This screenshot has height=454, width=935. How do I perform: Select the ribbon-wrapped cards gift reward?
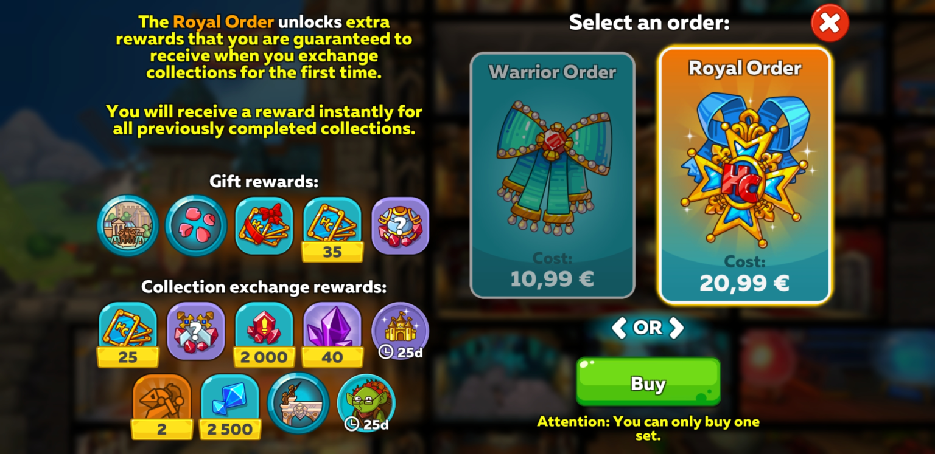[264, 225]
